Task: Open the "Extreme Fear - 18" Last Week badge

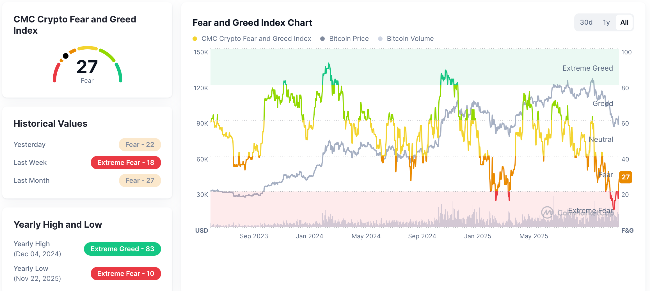Action: click(126, 162)
